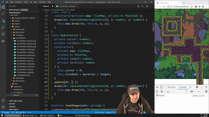Open the Help menu
The width and height of the screenshot is (209, 117).
pos(49,2)
